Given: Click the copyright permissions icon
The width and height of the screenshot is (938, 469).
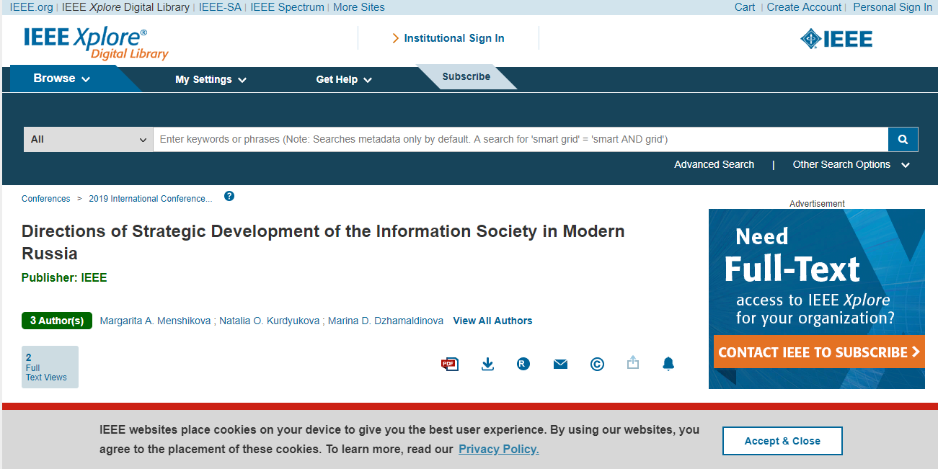Looking at the screenshot, I should pyautogui.click(x=597, y=364).
